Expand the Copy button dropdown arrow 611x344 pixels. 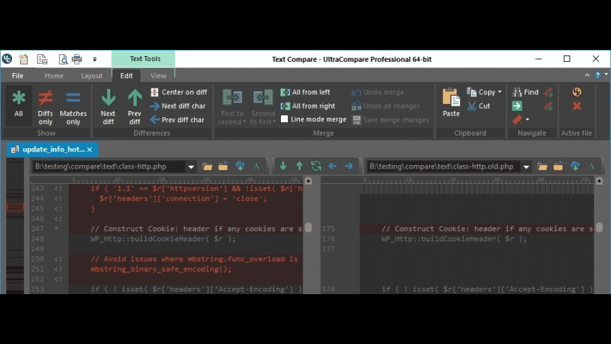tap(500, 93)
